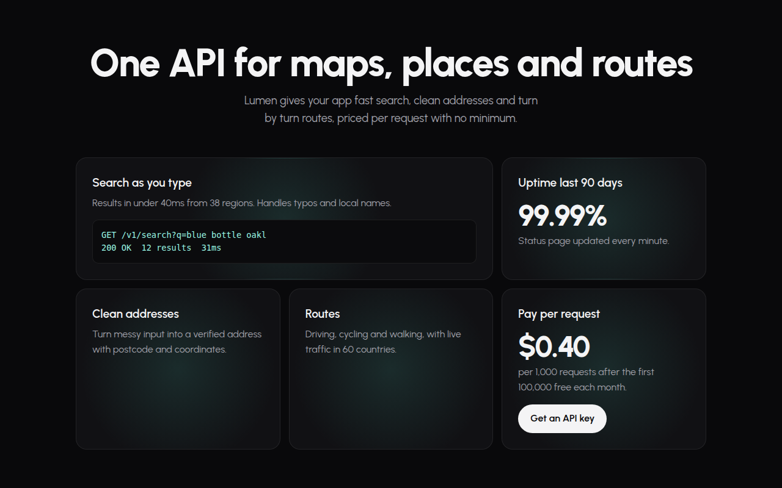This screenshot has width=782, height=488.
Task: Click 'Status page updated every minute.' text
Action: coord(593,241)
